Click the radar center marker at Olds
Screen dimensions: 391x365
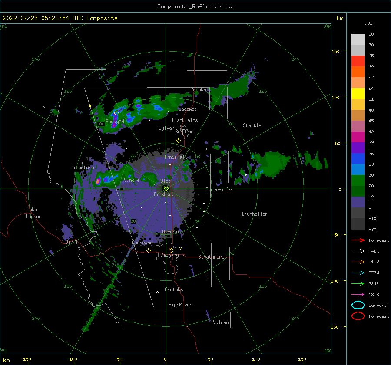tap(166, 189)
